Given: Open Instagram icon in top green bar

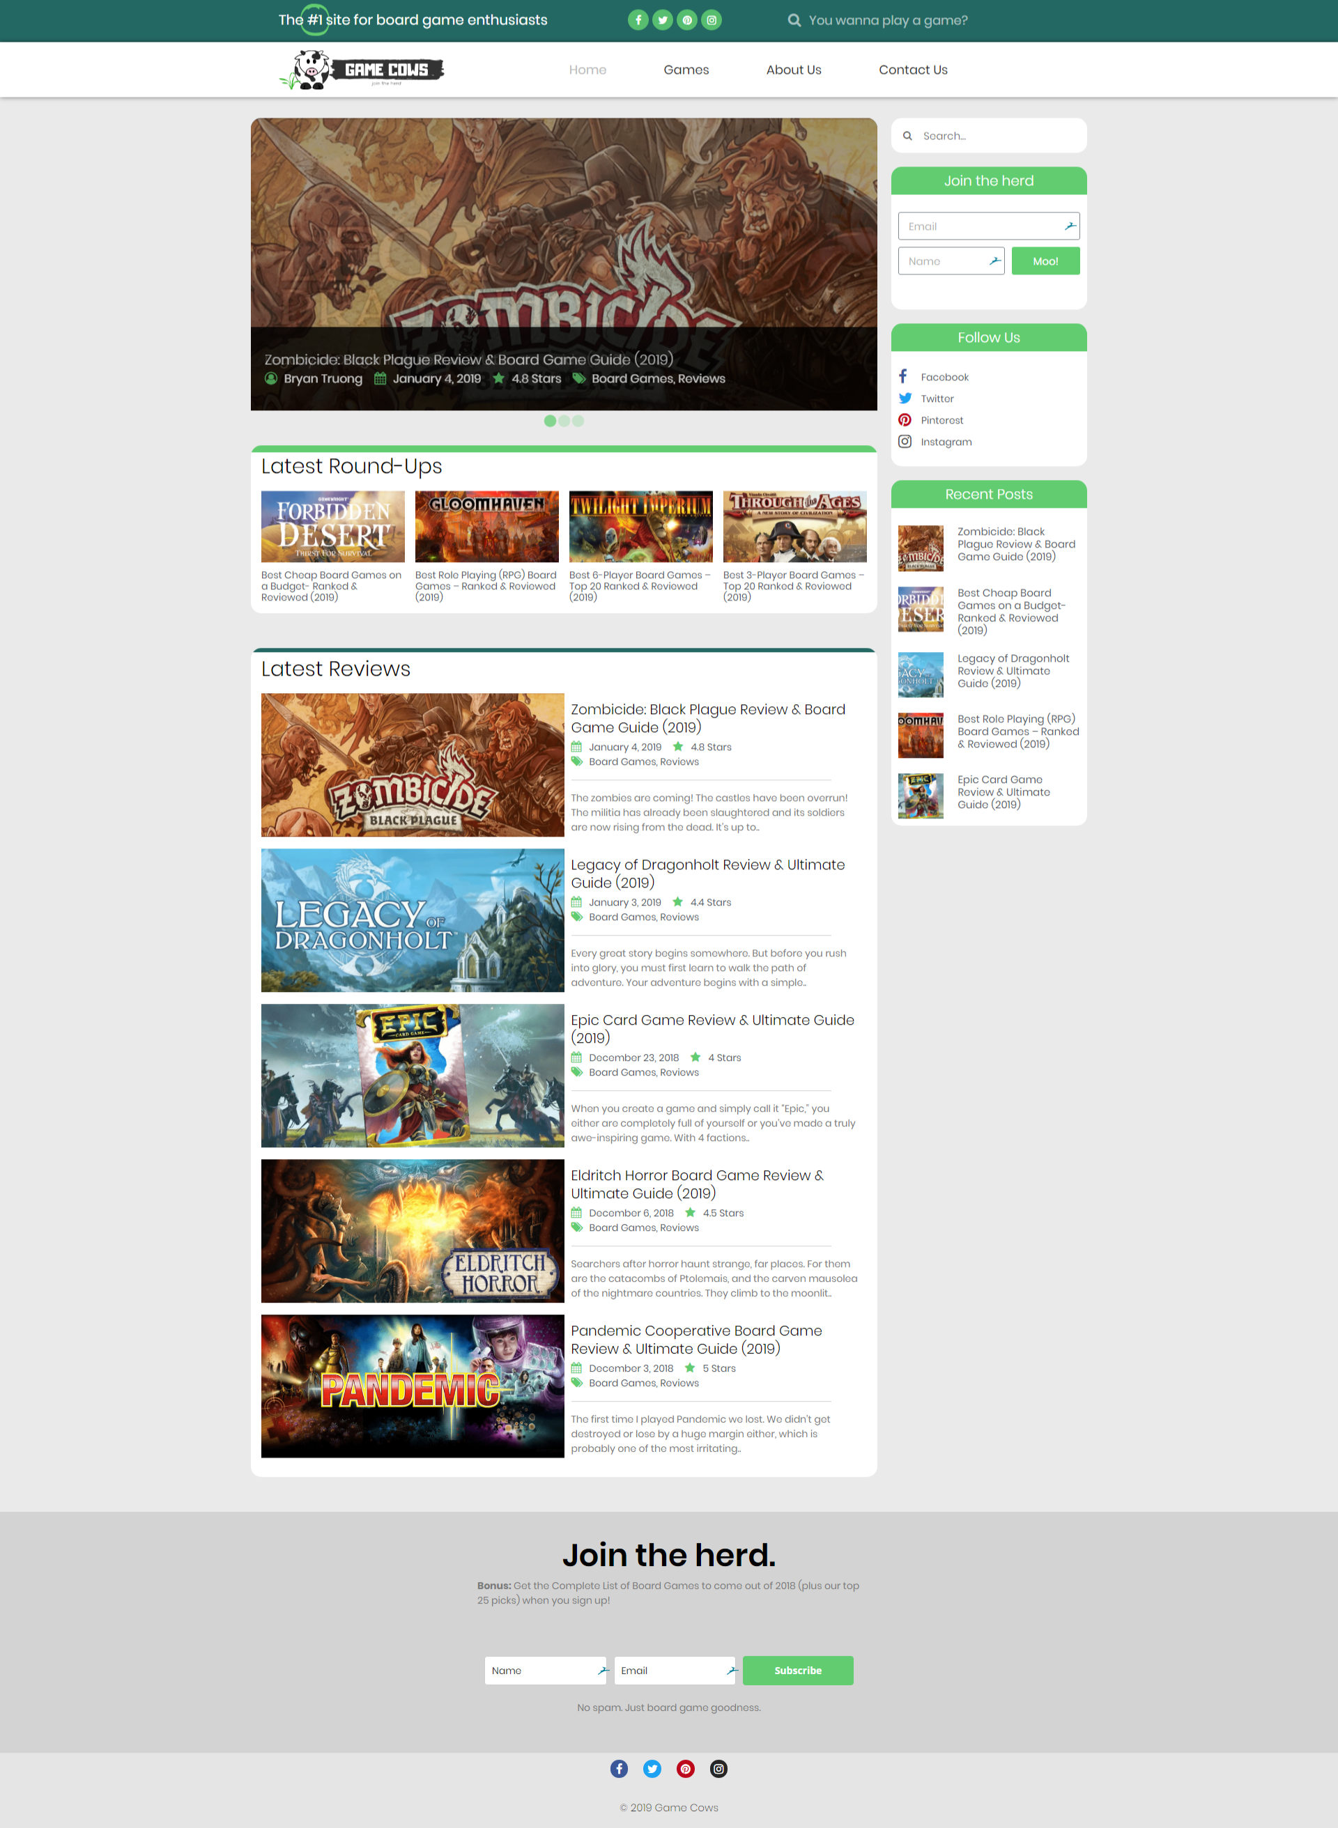Looking at the screenshot, I should click(x=711, y=20).
